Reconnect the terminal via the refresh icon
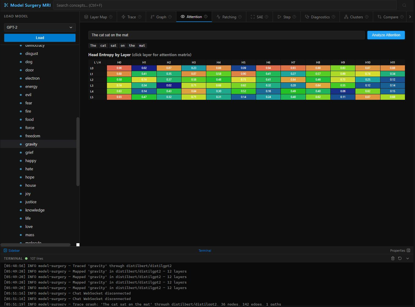Viewport: 415px width, 307px height. (400, 258)
